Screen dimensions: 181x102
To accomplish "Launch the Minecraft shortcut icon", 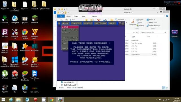I will coord(35,19).
